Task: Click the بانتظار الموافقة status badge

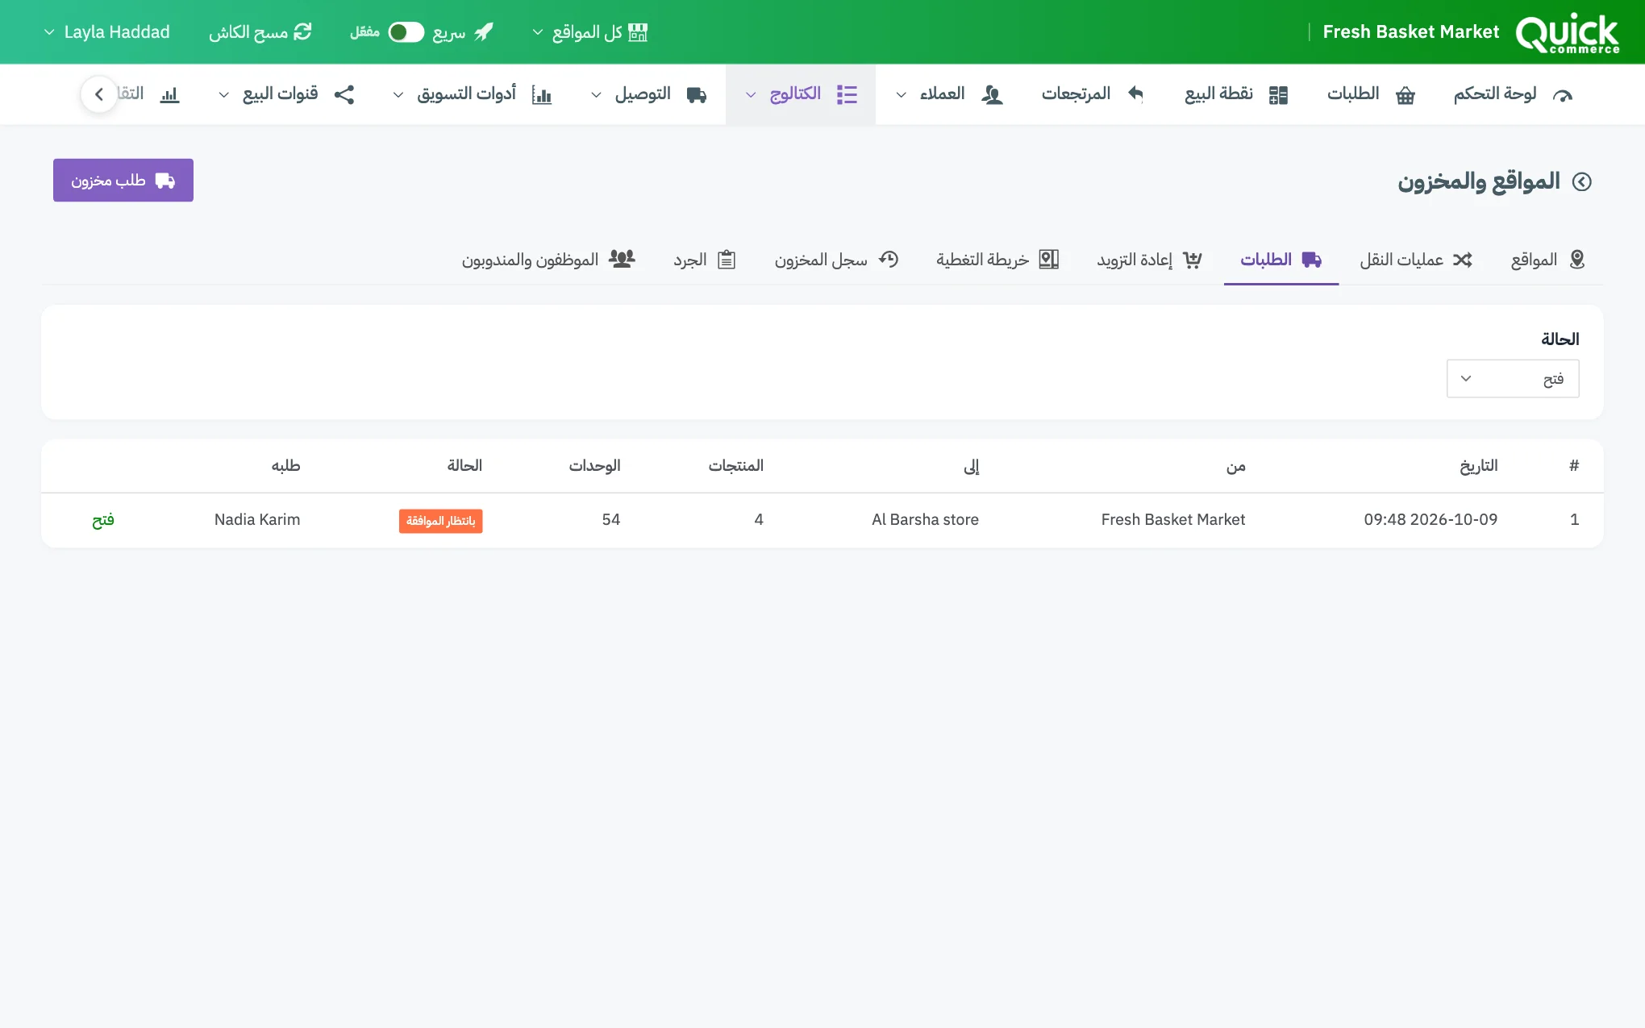Action: 440,521
